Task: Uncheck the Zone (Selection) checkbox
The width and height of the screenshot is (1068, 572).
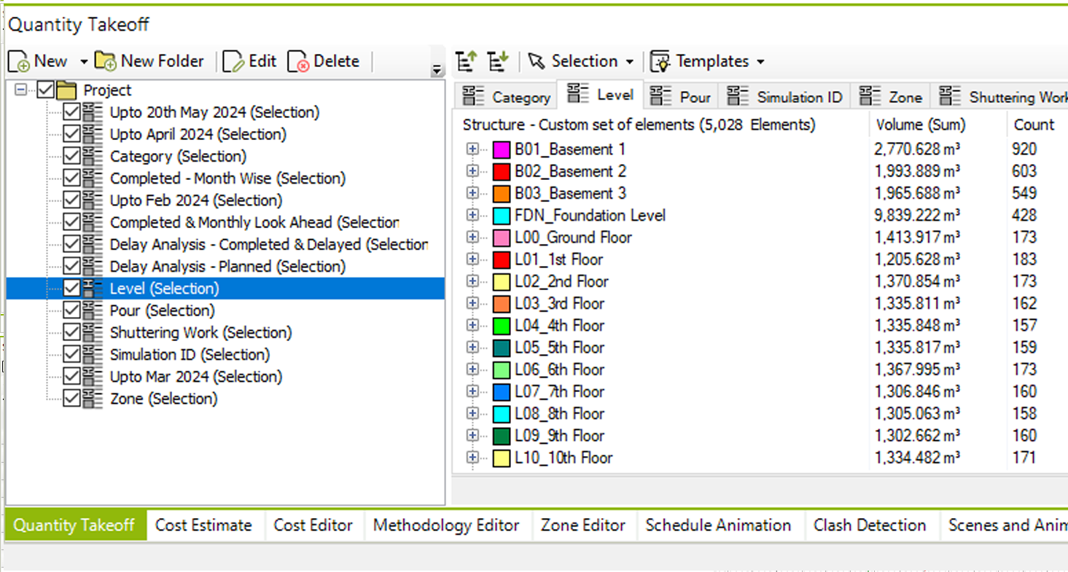Action: click(71, 399)
